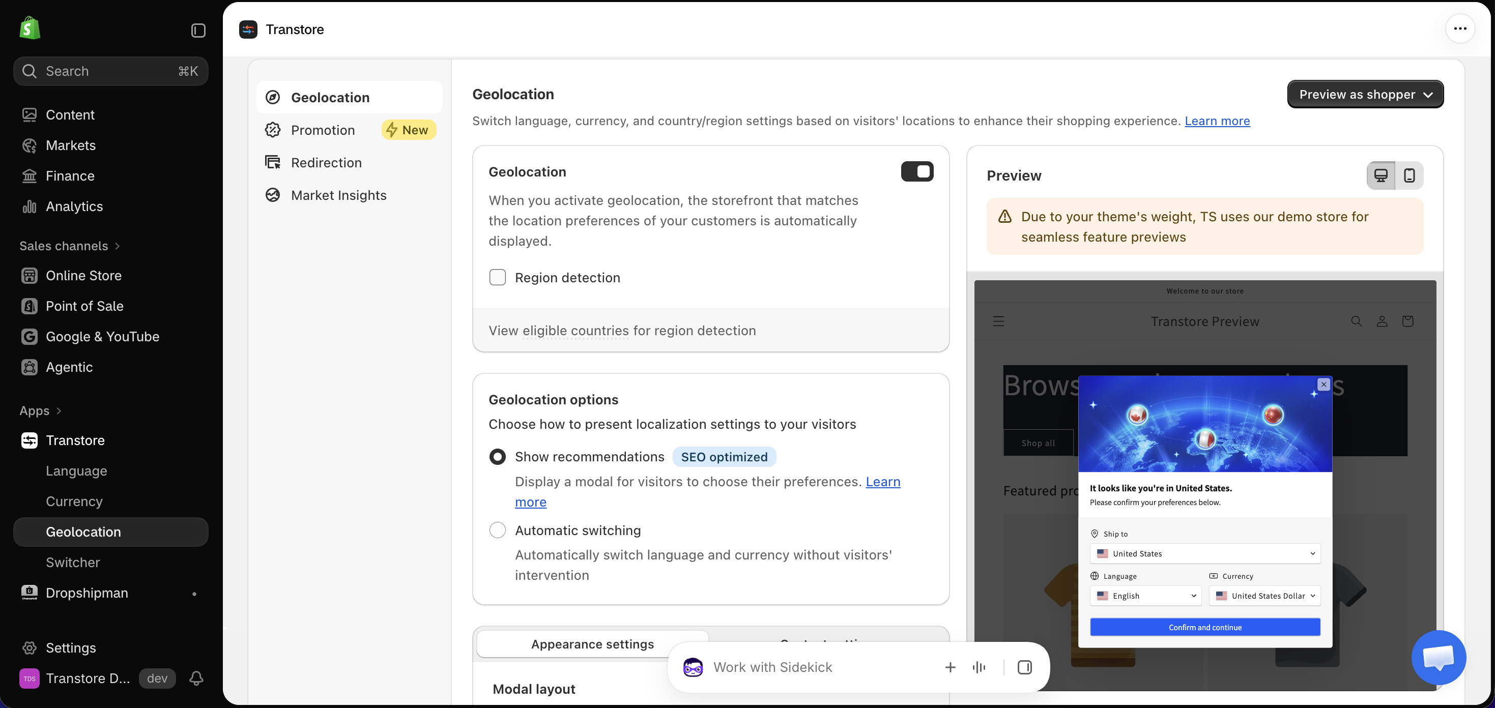Image resolution: width=1495 pixels, height=708 pixels.
Task: Click the Shopify logo icon
Action: pyautogui.click(x=30, y=28)
